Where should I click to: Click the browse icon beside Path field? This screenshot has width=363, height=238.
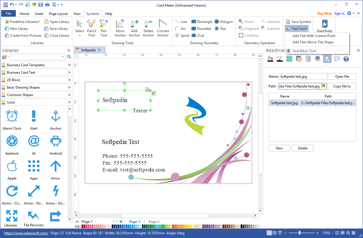click(323, 86)
